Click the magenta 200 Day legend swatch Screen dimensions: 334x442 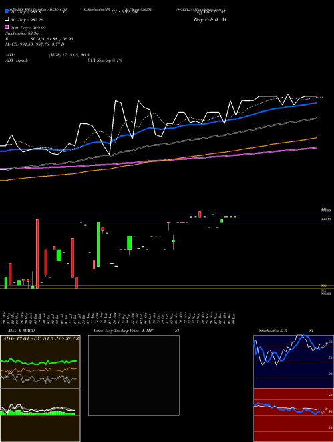7,27
